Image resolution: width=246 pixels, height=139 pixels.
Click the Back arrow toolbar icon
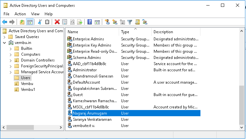point(5,22)
